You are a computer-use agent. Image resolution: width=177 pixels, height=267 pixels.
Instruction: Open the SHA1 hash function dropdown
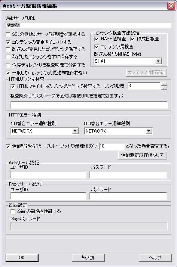click(x=158, y=61)
